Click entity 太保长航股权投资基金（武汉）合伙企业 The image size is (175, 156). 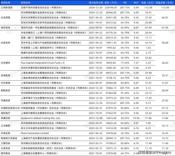(x=49, y=148)
